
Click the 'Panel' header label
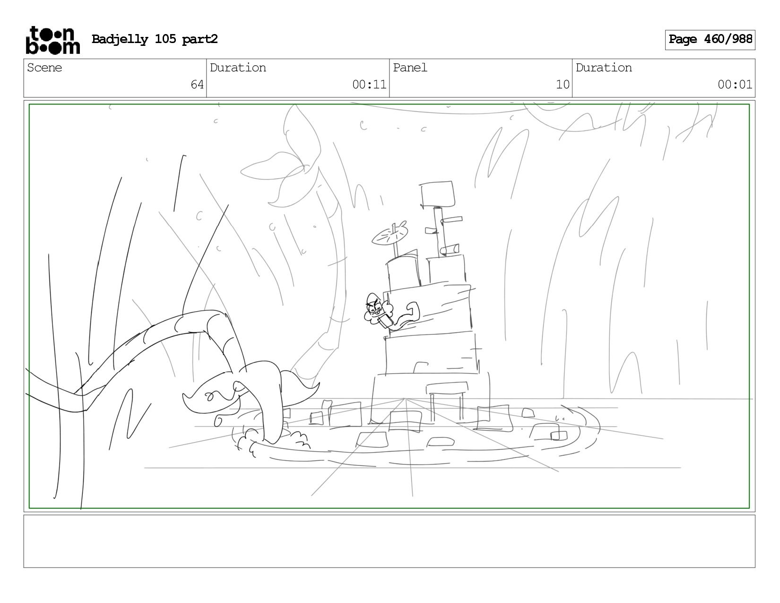(x=410, y=68)
